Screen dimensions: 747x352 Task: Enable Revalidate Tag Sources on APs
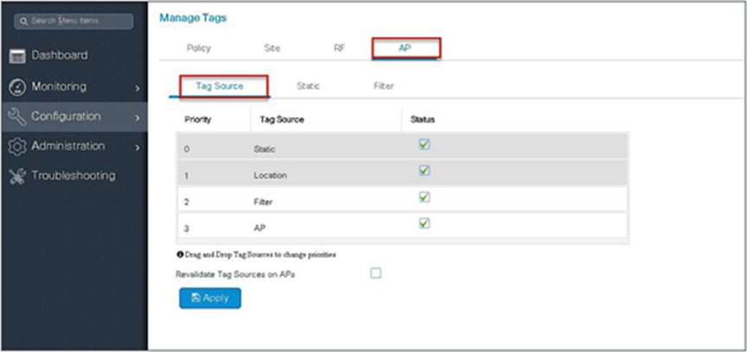(x=375, y=273)
